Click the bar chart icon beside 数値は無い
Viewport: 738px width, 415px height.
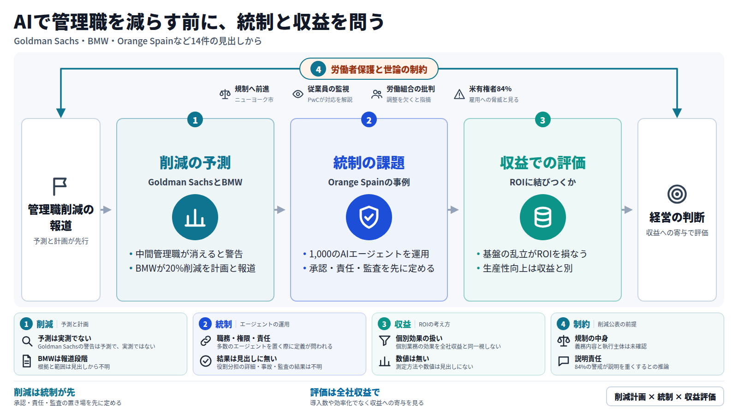384,362
